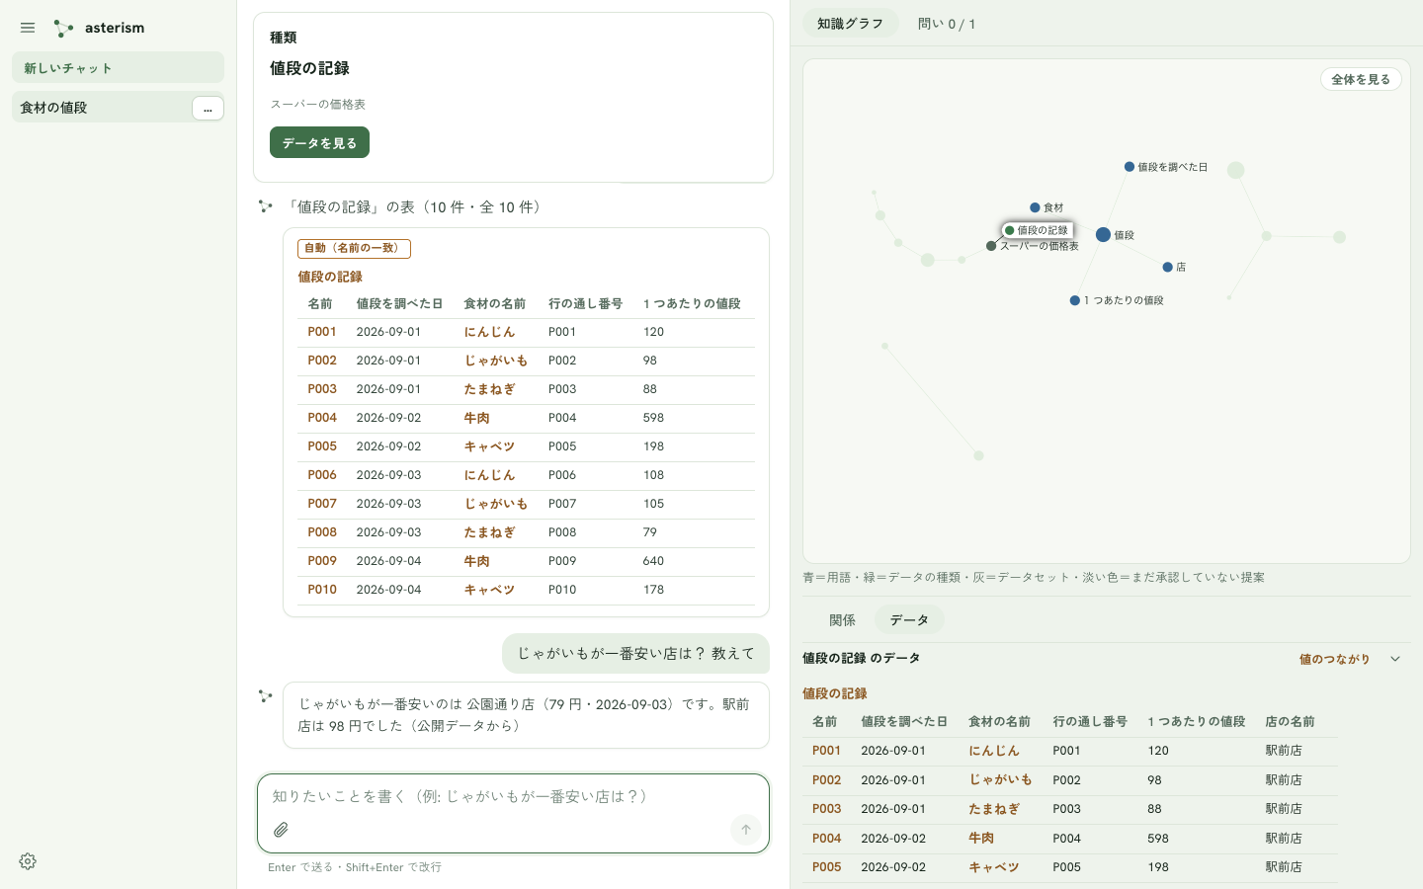This screenshot has width=1423, height=889.
Task: Select the 値段 node in the graph
Action: click(x=1104, y=235)
